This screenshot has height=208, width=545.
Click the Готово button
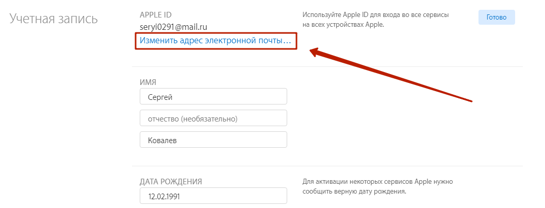click(497, 17)
